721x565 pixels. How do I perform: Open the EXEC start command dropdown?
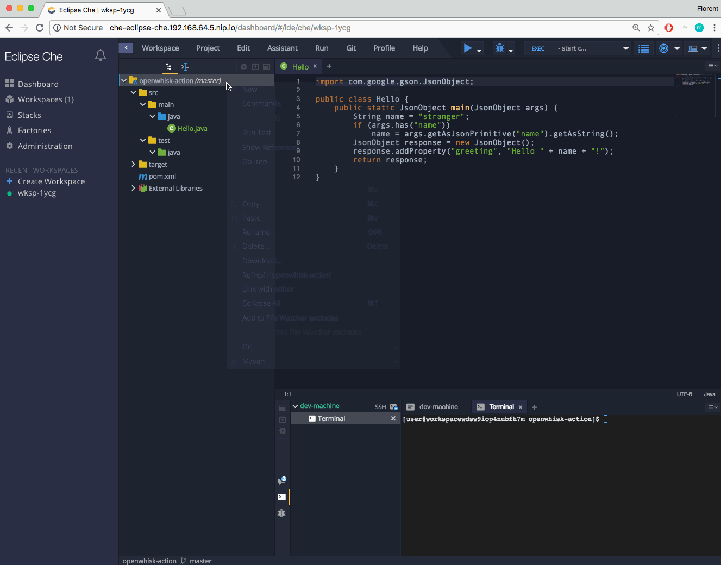point(592,48)
